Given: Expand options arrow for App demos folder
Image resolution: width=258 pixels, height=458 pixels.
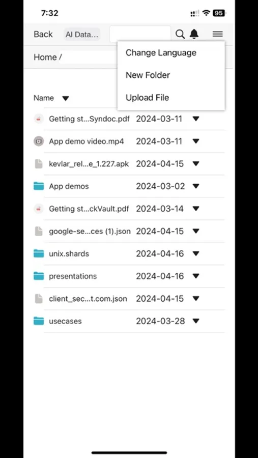Looking at the screenshot, I should tap(196, 186).
